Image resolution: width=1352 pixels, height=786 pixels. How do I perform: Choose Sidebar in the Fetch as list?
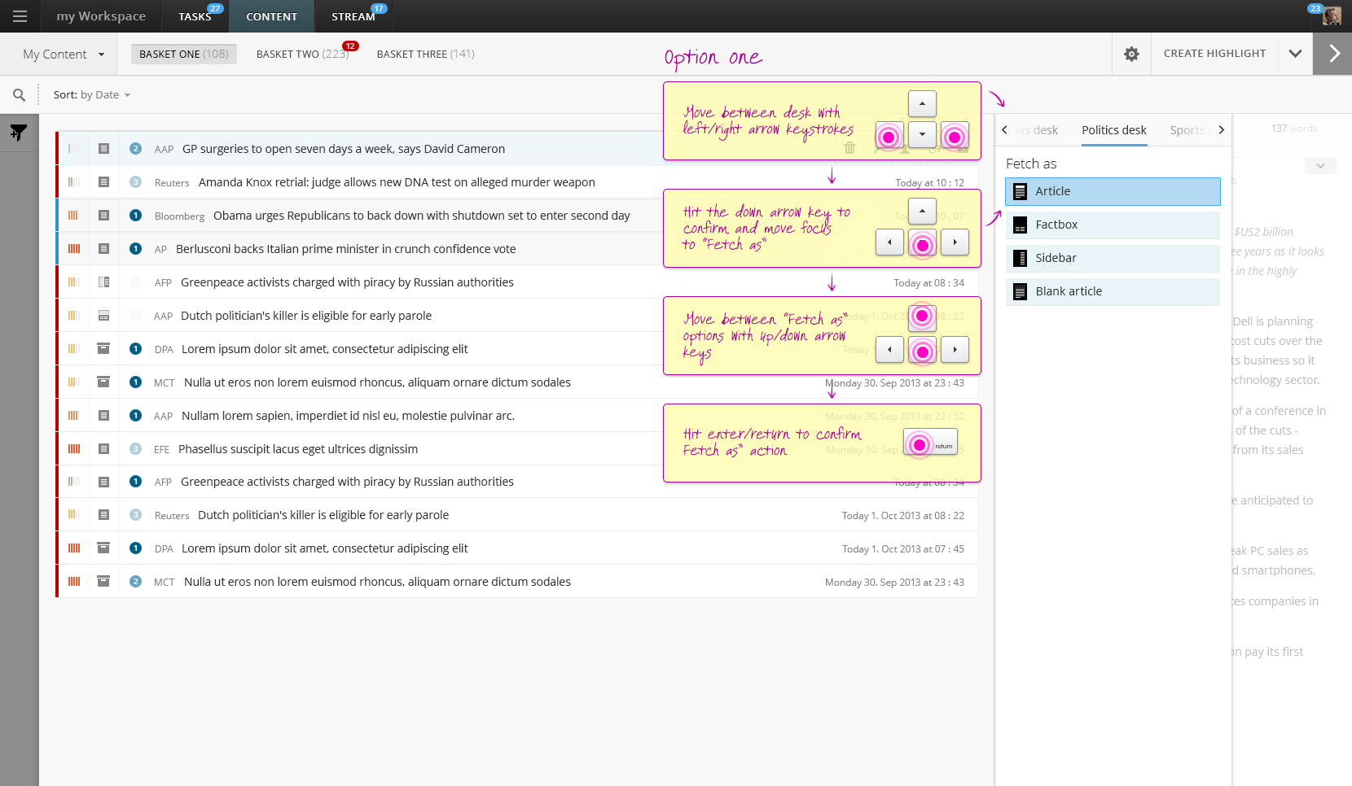[x=1113, y=259]
